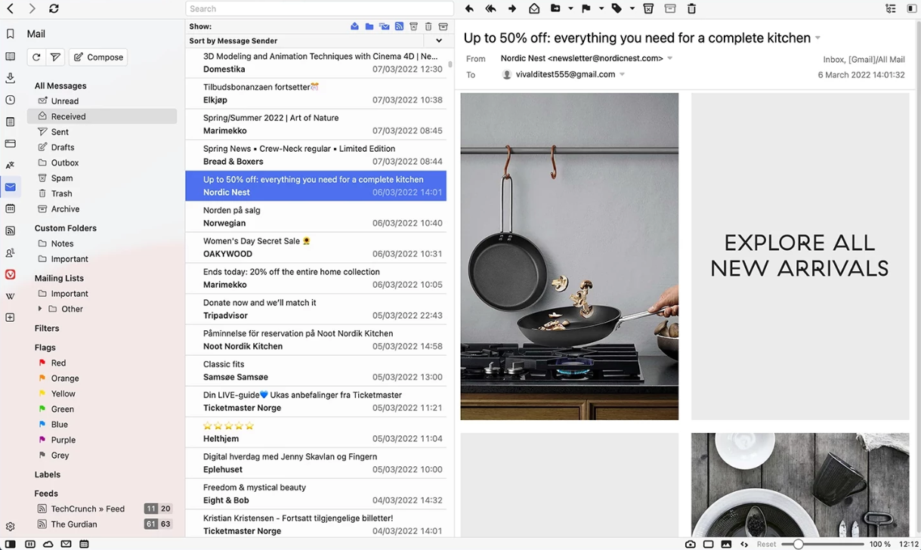The height and width of the screenshot is (550, 921).
Task: Forward the message with the arrow icon
Action: point(512,8)
